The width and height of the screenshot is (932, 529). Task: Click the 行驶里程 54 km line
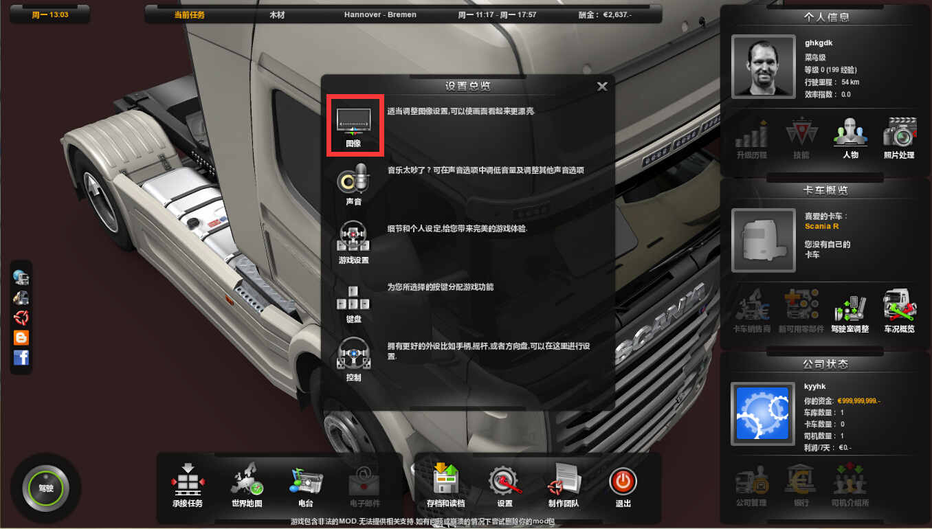click(x=832, y=82)
